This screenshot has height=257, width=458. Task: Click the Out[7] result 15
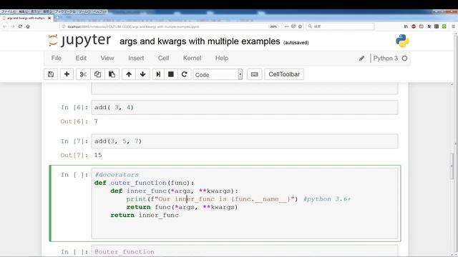pyautogui.click(x=98, y=155)
